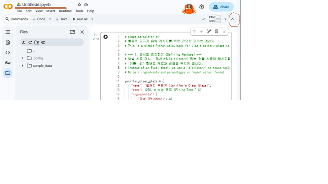Open the Help menu
Image resolution: width=328 pixels, height=184 pixels.
coord(91,11)
